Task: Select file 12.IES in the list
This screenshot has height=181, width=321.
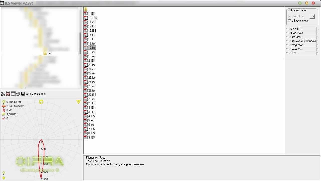Action: [x=90, y=26]
